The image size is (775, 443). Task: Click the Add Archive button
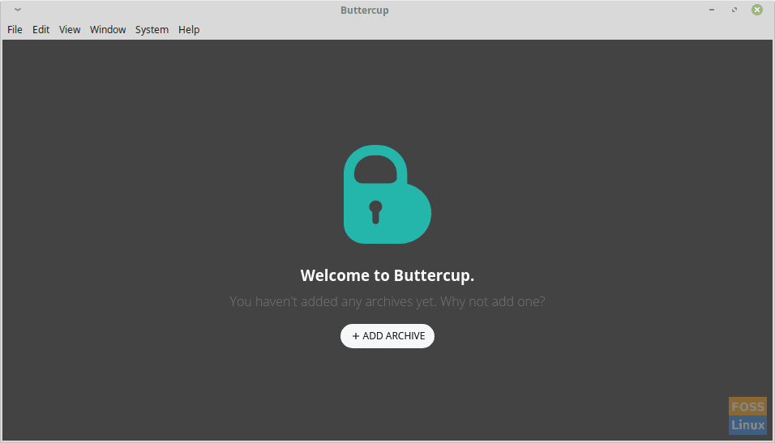(387, 336)
